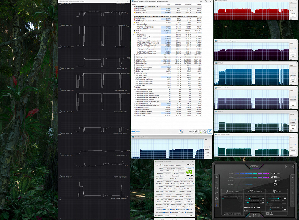This screenshot has width=299, height=220.
Task: Click the apply checkmark icon in Afterburner
Action: 259,215
